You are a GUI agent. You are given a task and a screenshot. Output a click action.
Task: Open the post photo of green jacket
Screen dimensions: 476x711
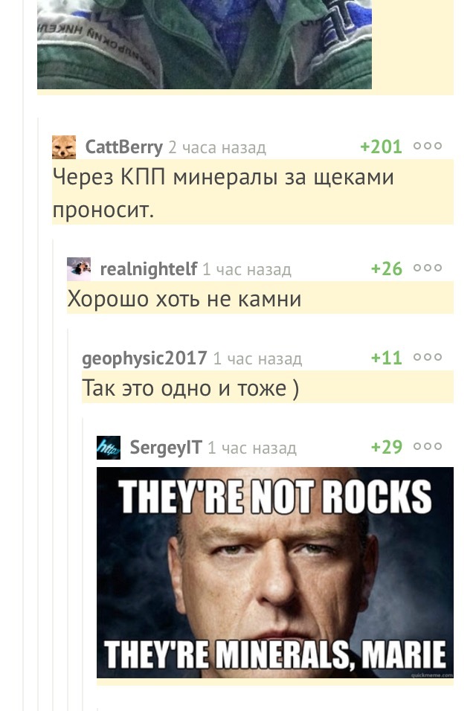point(205,45)
